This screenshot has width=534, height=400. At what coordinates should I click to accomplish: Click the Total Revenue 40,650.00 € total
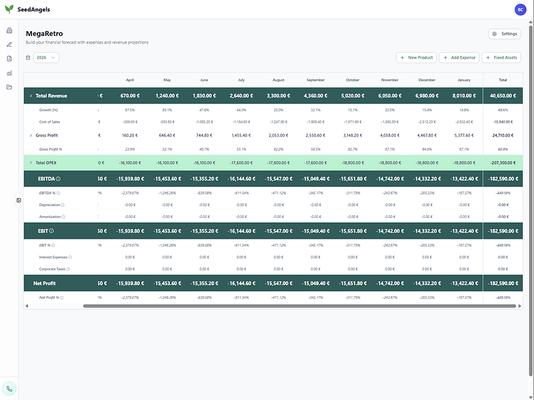(503, 95)
